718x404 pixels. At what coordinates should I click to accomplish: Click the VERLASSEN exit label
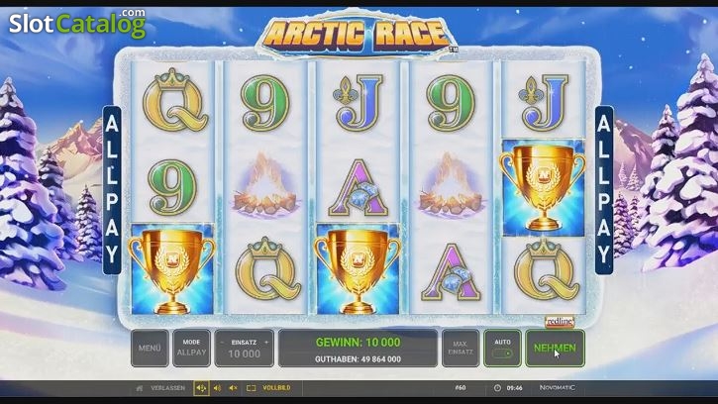point(167,388)
